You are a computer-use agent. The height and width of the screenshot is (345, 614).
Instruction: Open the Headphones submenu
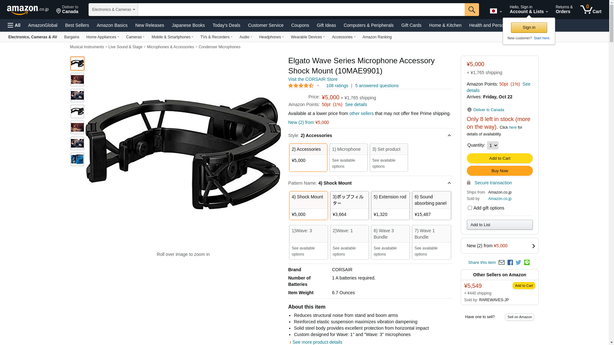[x=272, y=37]
